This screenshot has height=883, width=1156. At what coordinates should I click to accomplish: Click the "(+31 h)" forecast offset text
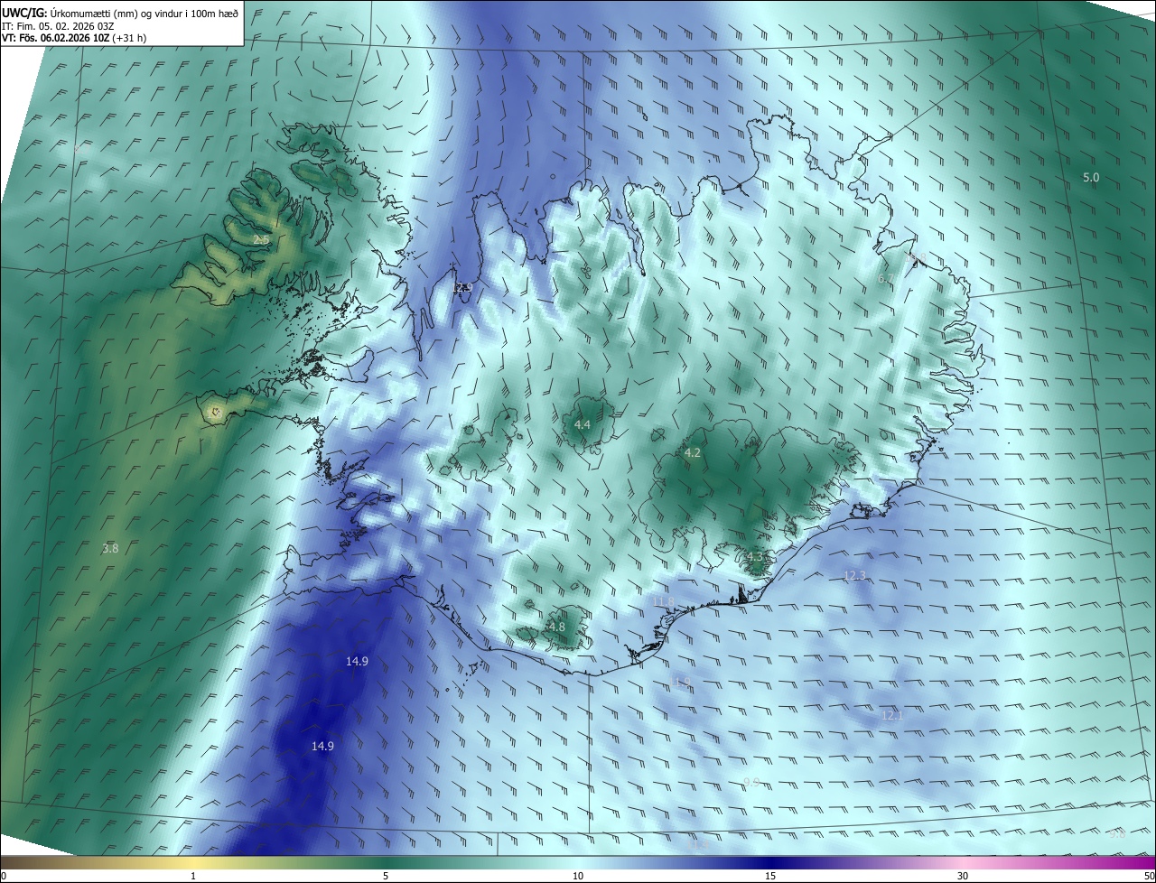pyautogui.click(x=130, y=38)
